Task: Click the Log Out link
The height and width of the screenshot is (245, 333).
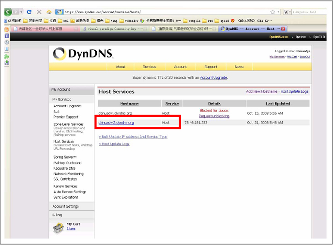Action: click(305, 57)
